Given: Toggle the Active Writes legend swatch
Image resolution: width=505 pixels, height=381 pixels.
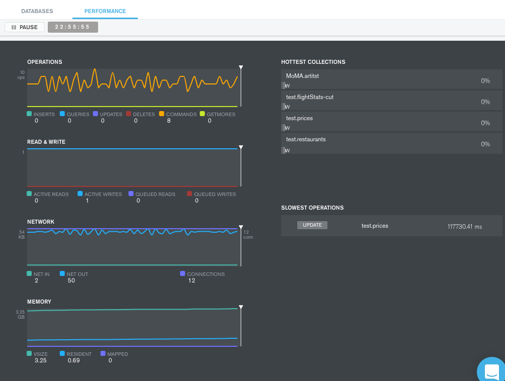Looking at the screenshot, I should (80, 194).
